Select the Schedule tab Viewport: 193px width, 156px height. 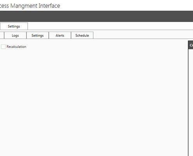click(82, 35)
